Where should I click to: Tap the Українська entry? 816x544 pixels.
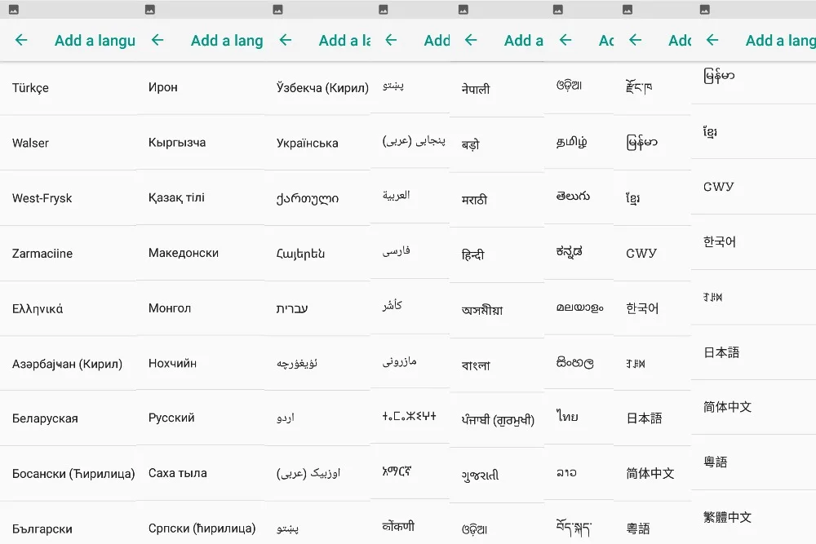tap(317, 143)
